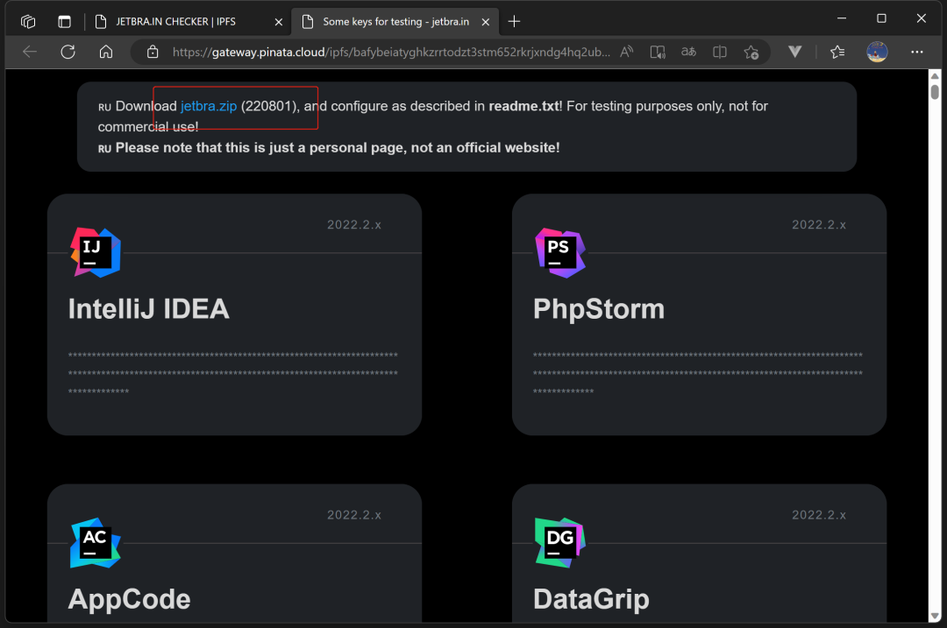The height and width of the screenshot is (628, 947).
Task: Close the browser window
Action: point(921,18)
